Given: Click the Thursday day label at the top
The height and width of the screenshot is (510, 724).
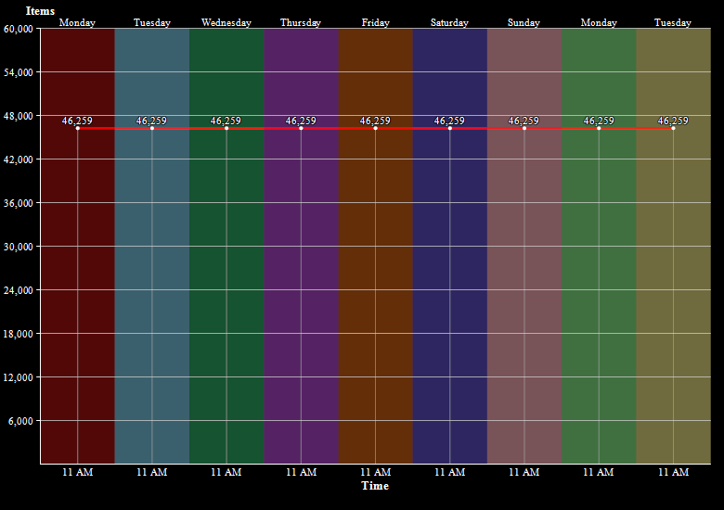Looking at the screenshot, I should 301,22.
